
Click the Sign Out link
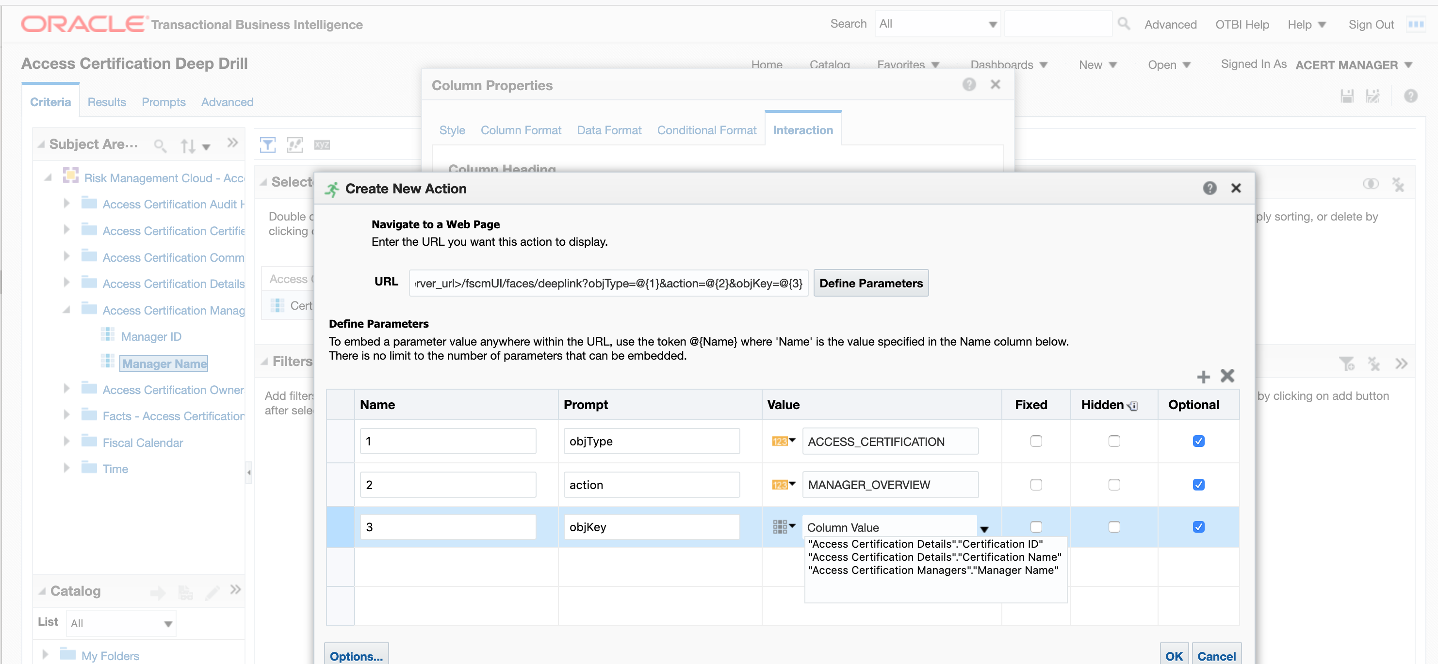pyautogui.click(x=1371, y=25)
